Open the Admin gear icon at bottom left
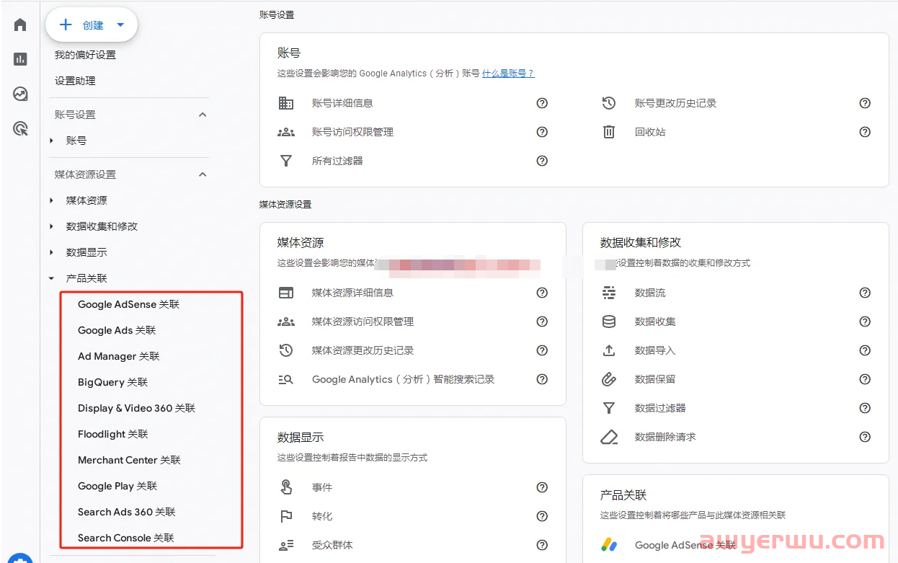The height and width of the screenshot is (563, 898). pos(20,559)
